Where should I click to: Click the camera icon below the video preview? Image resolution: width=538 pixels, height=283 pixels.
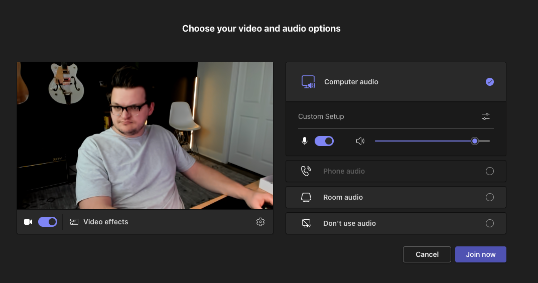point(28,222)
